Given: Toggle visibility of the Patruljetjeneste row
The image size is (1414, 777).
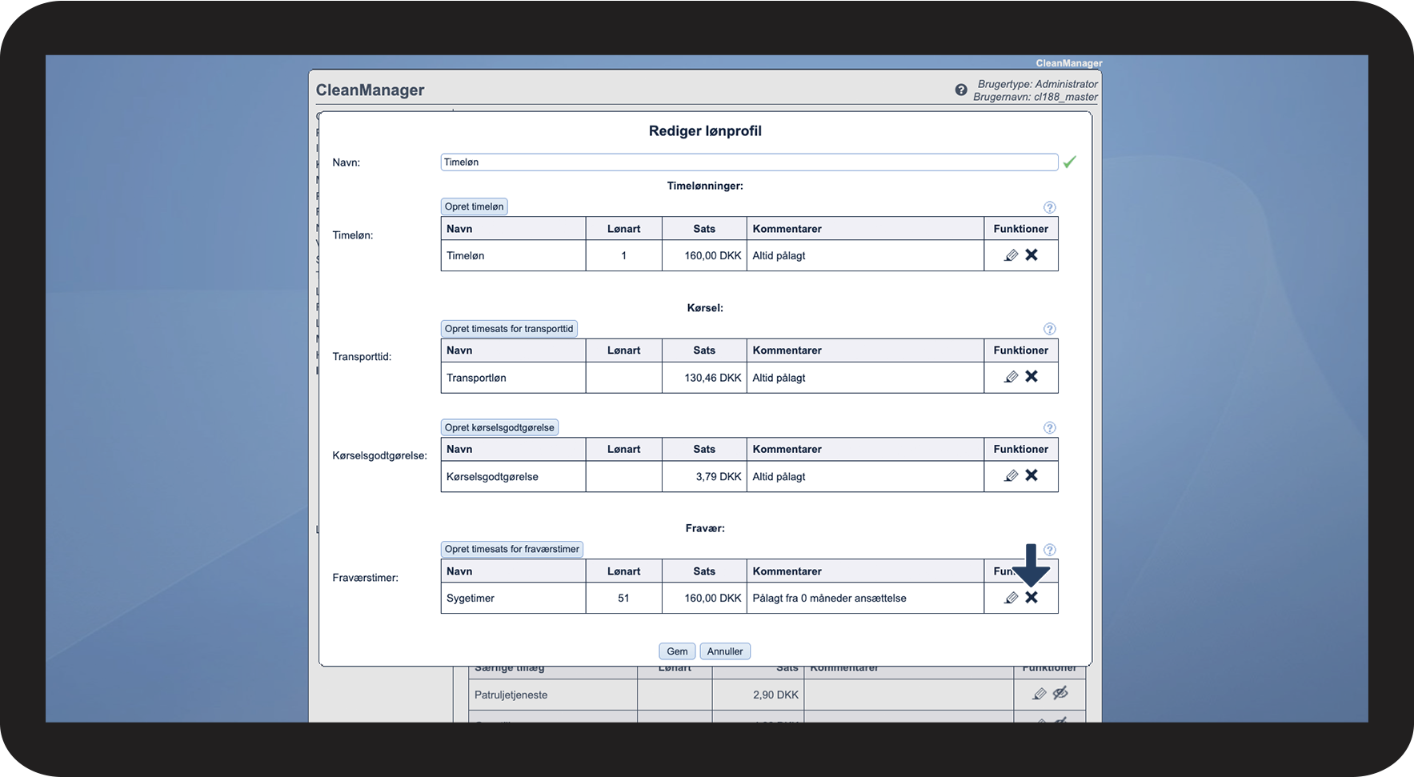Looking at the screenshot, I should 1060,693.
